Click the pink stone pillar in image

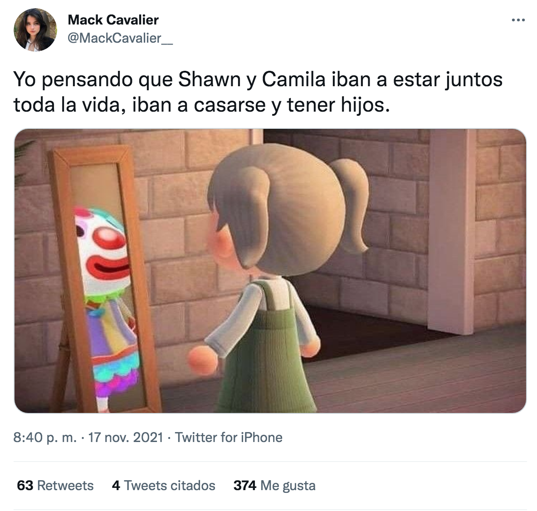(451, 231)
